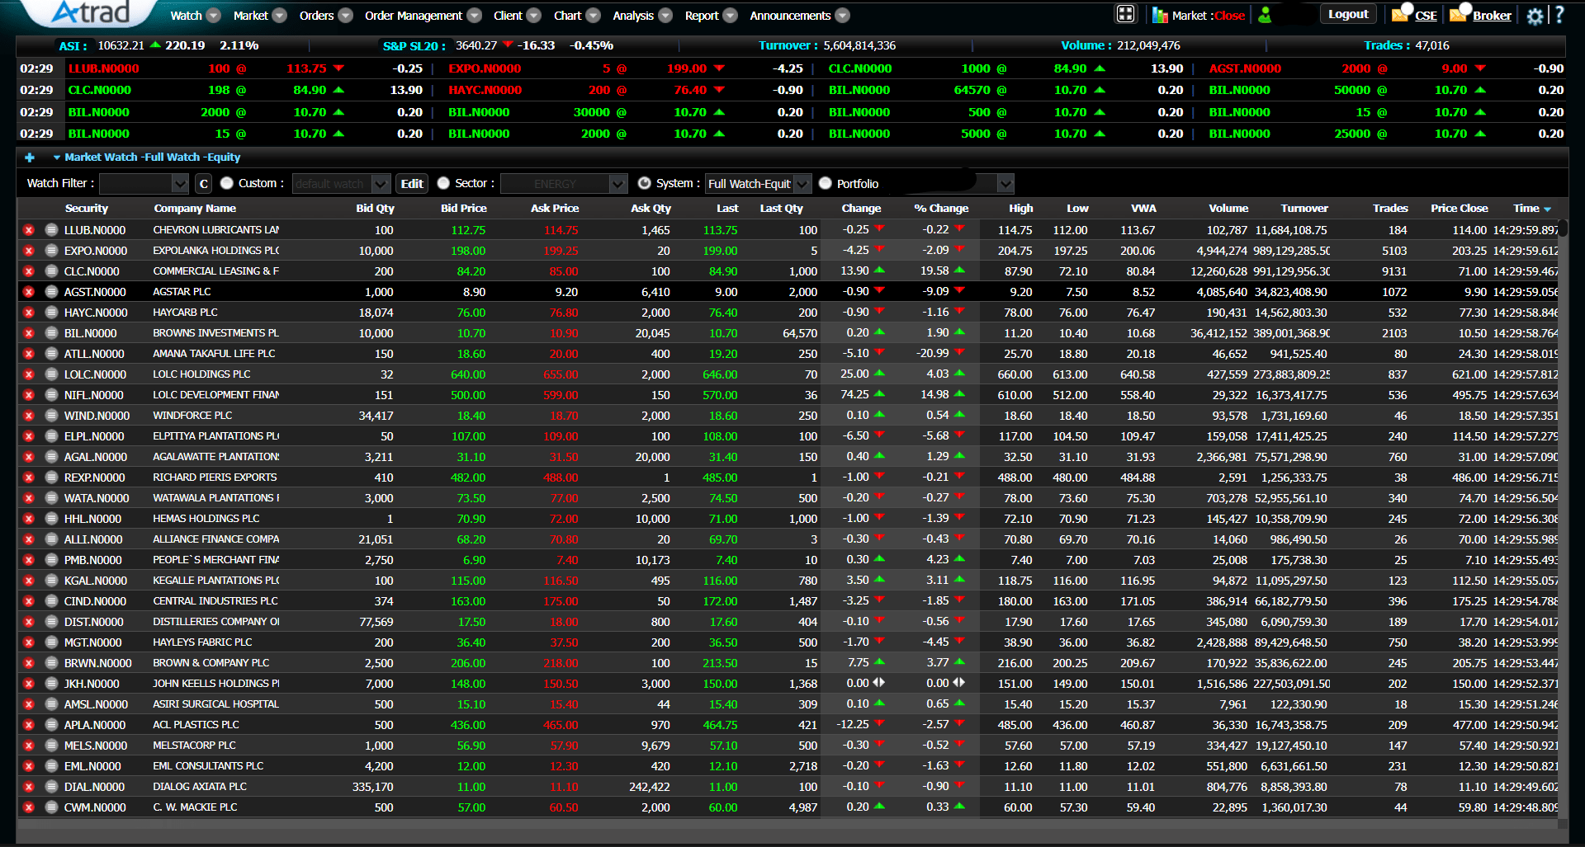Sort by the Turnover column header
Screen dimensions: 1585x847
coord(1304,209)
